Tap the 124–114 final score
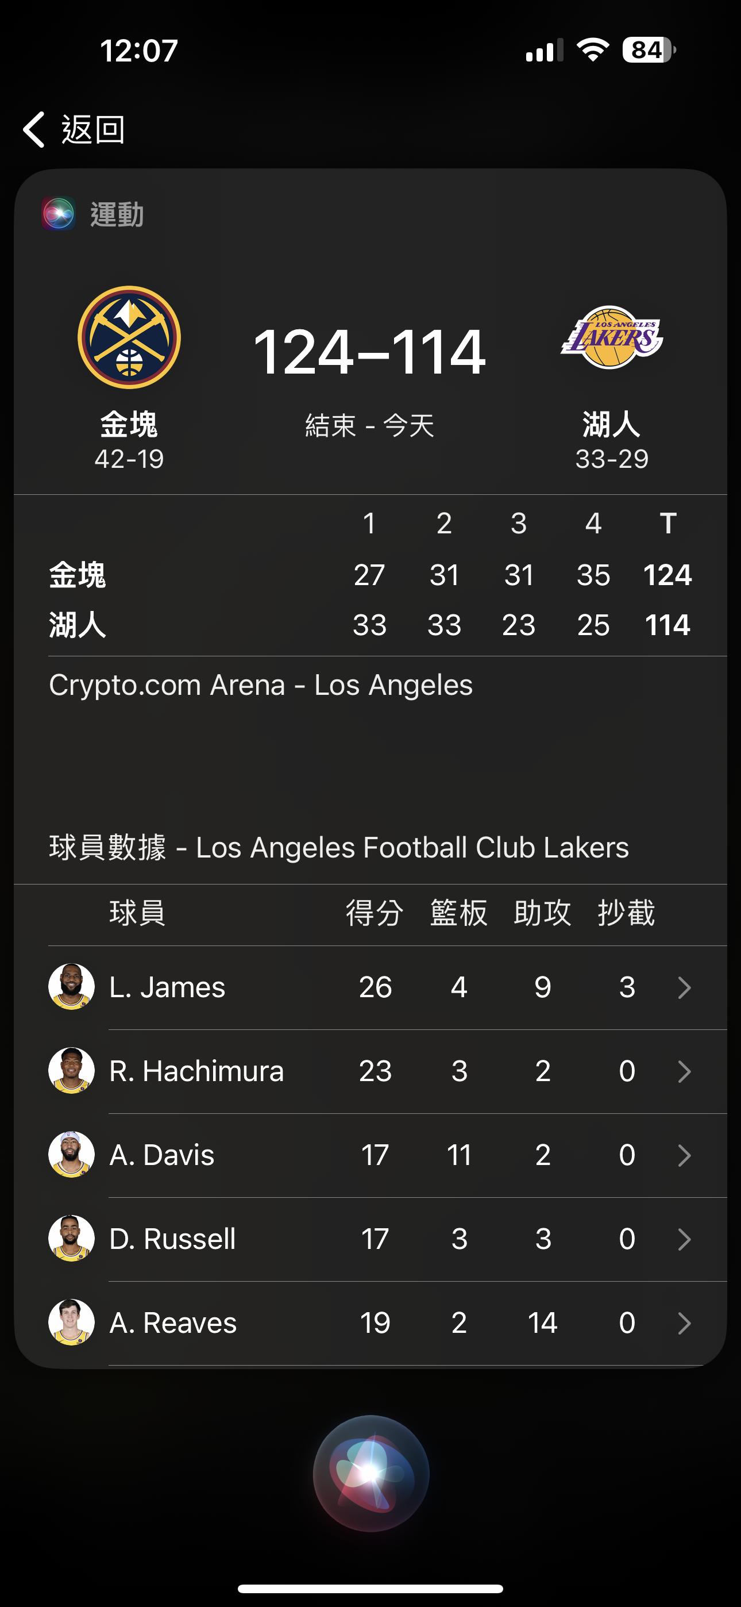Image resolution: width=741 pixels, height=1607 pixels. 369,352
